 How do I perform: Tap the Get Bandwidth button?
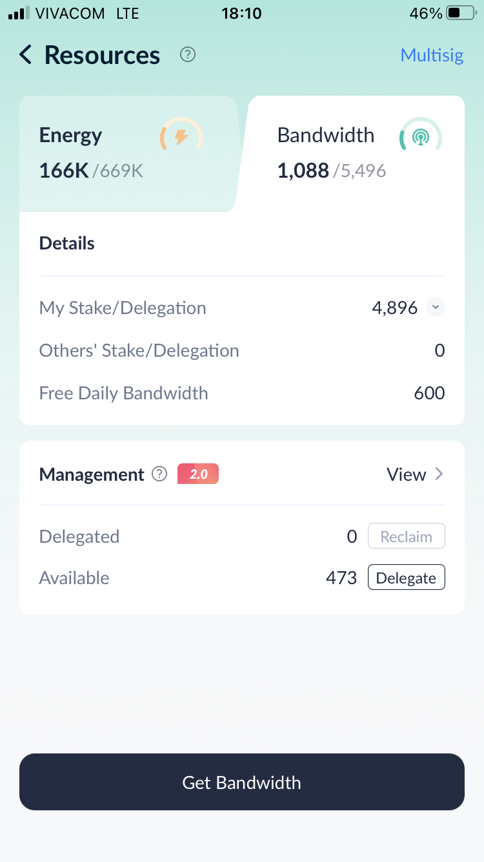click(x=242, y=782)
